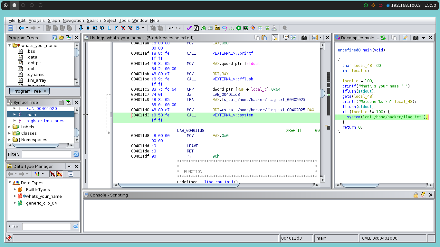440x247 pixels.
Task: Click the Decompile panel export notepad icon
Action: (405, 38)
